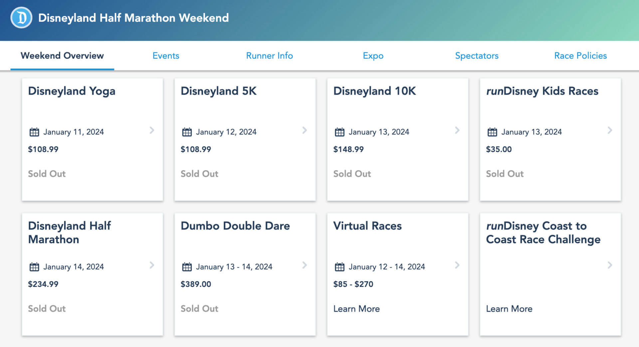Click the January 13 - 14, 2024 date text

click(x=234, y=267)
